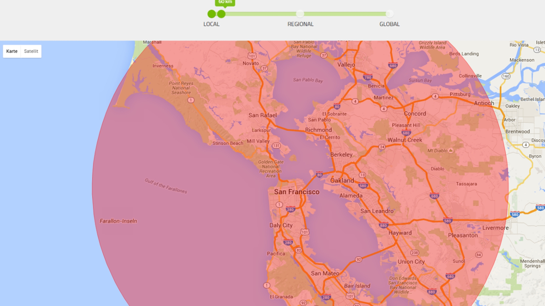Set range slider to REGIONAL stop

pyautogui.click(x=300, y=14)
